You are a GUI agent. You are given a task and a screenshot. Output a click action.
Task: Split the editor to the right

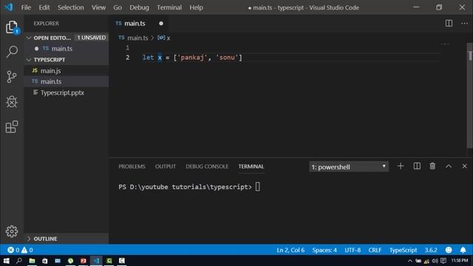[449, 23]
